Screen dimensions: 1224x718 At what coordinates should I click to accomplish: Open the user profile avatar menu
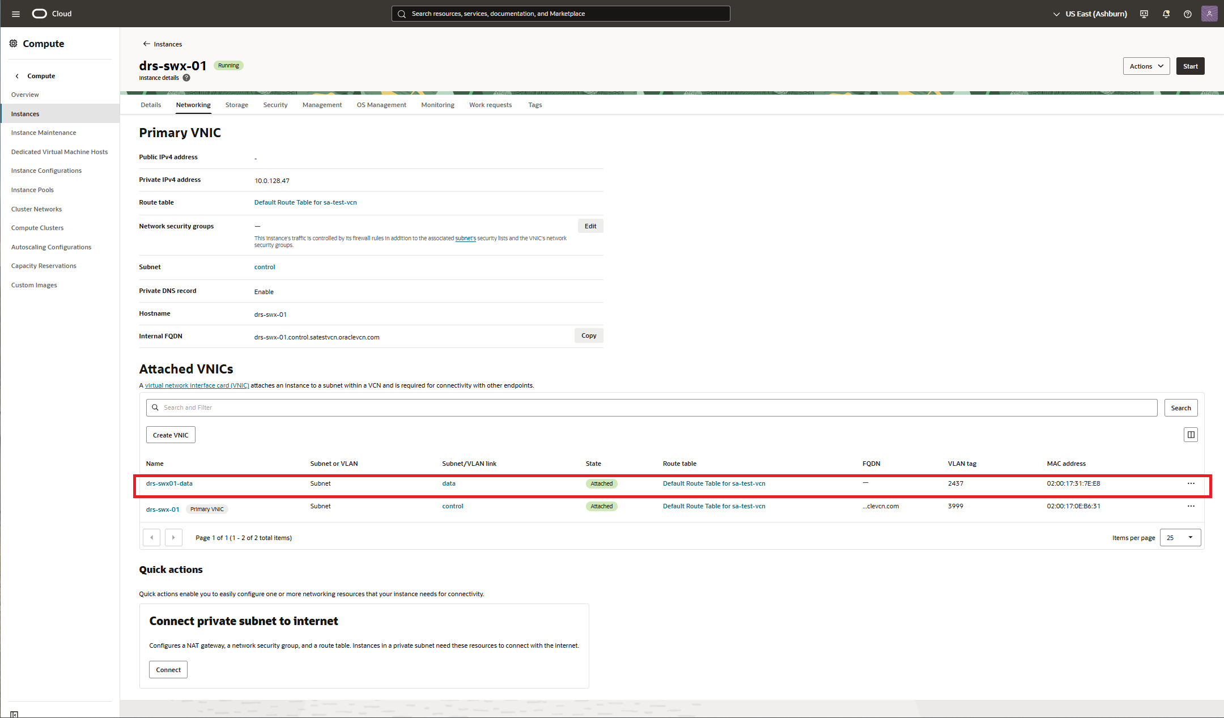pos(1209,14)
